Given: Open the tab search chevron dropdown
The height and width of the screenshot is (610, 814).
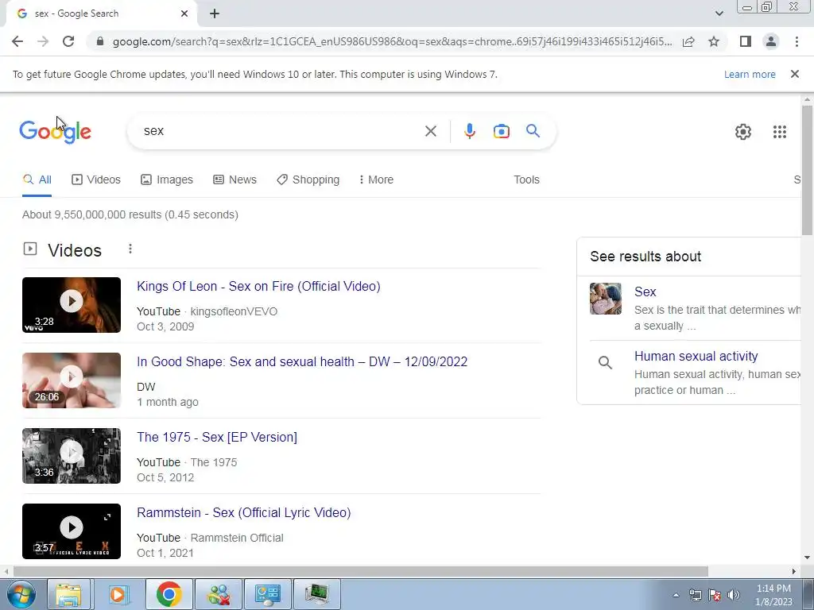Looking at the screenshot, I should click(x=719, y=14).
